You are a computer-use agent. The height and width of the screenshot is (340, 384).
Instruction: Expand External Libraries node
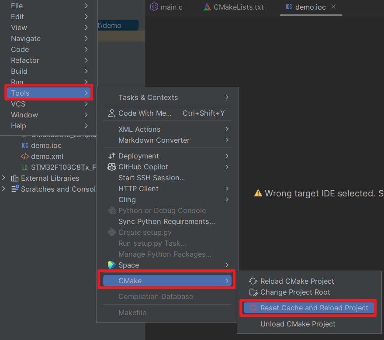pyautogui.click(x=3, y=178)
